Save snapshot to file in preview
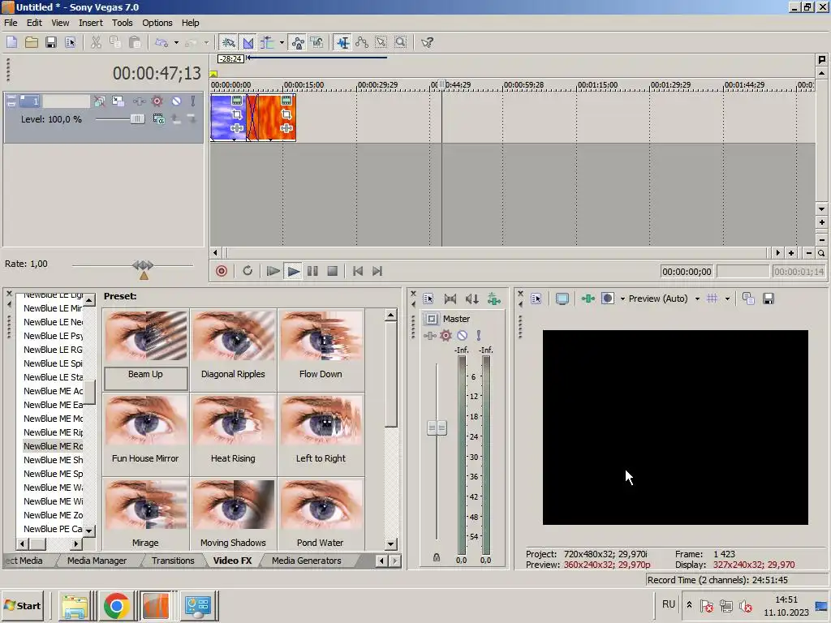Image resolution: width=831 pixels, height=623 pixels. coord(769,299)
